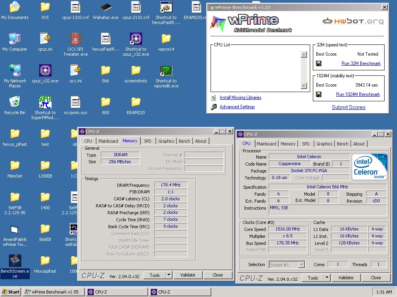Expand Tools dropdown arrow in Memory CPU-Z window
Viewport: 397px width, 297px height.
point(169,275)
